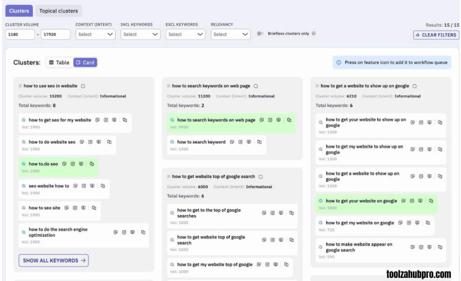The height and width of the screenshot is (281, 461).
Task: Check the 'how to get website top of google search' cluster checkbox
Action: pyautogui.click(x=169, y=176)
